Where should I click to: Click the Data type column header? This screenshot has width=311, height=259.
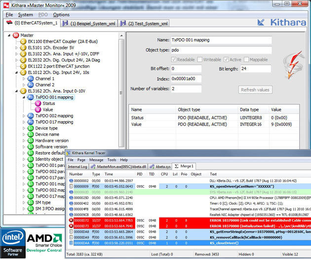249,110
